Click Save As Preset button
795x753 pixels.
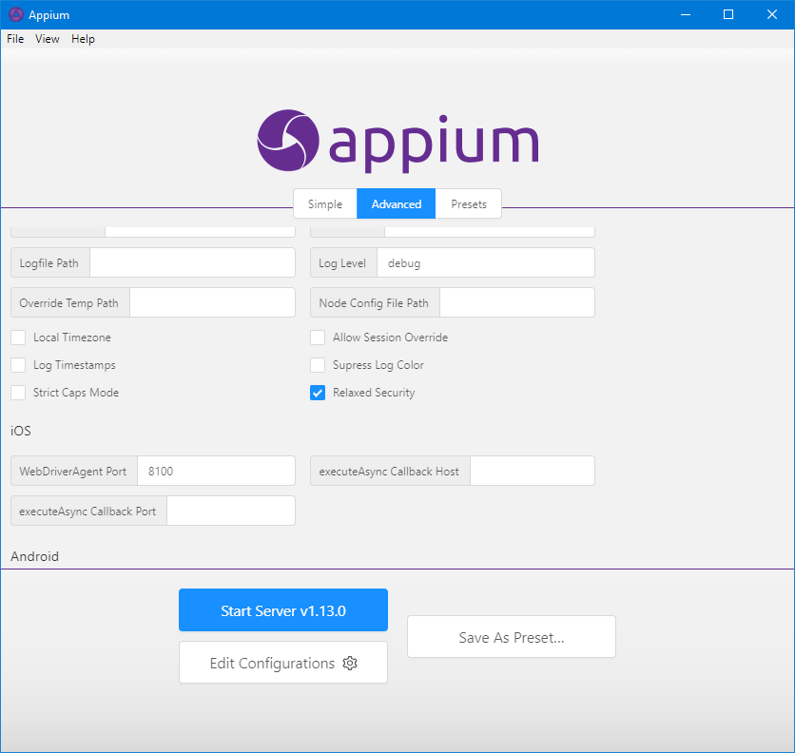(511, 637)
